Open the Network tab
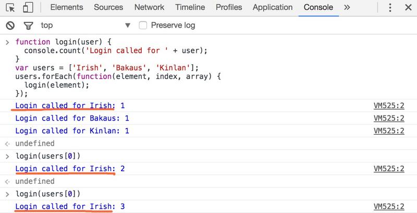The image size is (417, 213). (149, 7)
